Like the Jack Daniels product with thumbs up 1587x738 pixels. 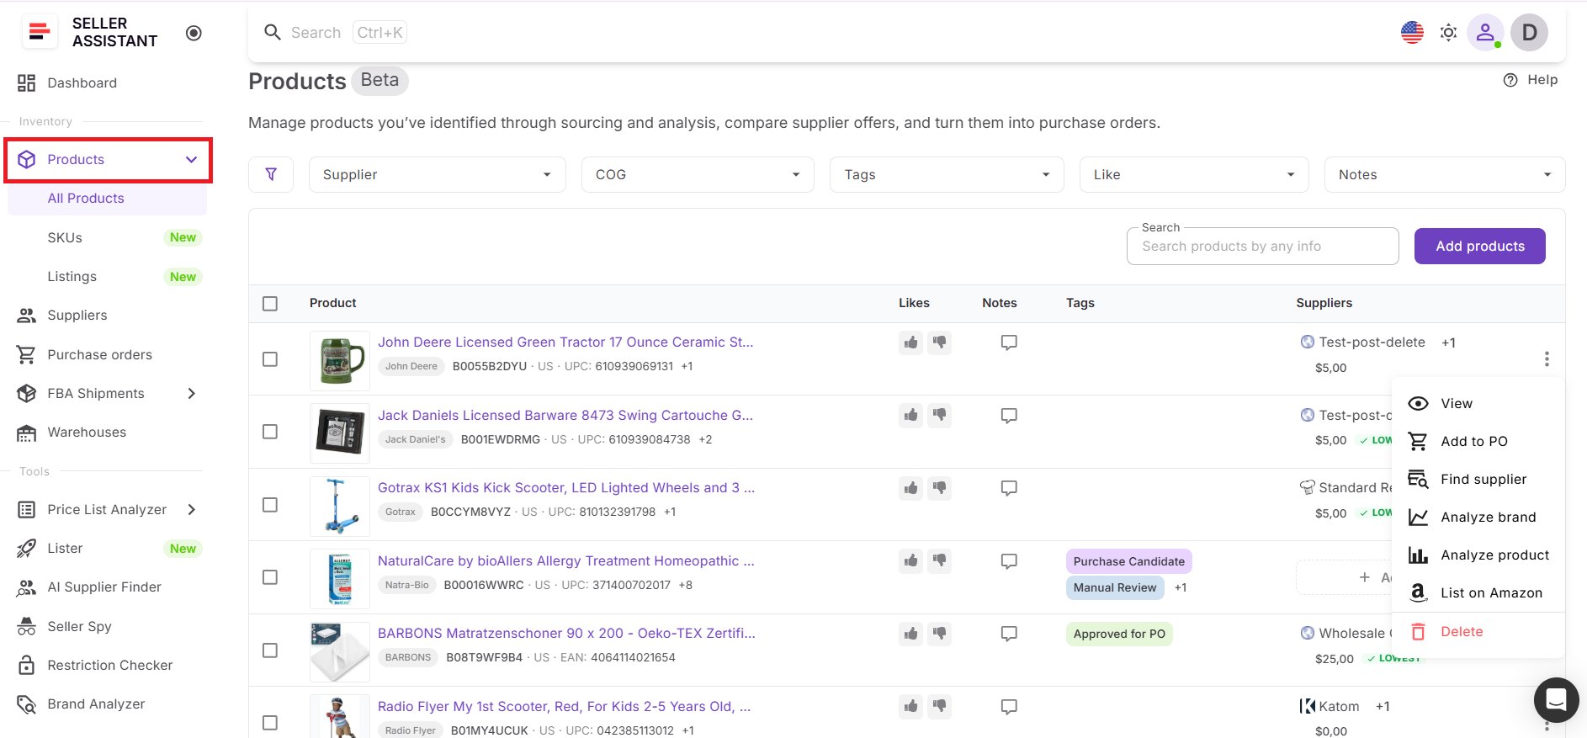tap(910, 415)
